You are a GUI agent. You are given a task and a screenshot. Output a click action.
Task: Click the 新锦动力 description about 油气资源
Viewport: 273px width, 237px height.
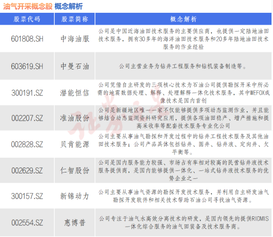click(x=183, y=196)
